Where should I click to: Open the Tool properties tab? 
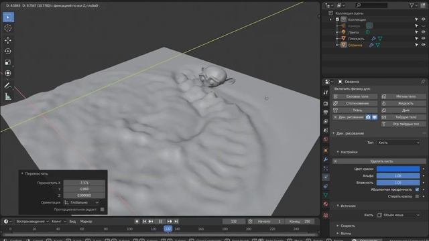point(326,92)
